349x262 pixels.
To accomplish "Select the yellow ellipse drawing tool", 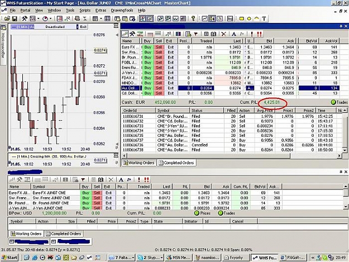I will click(x=249, y=18).
